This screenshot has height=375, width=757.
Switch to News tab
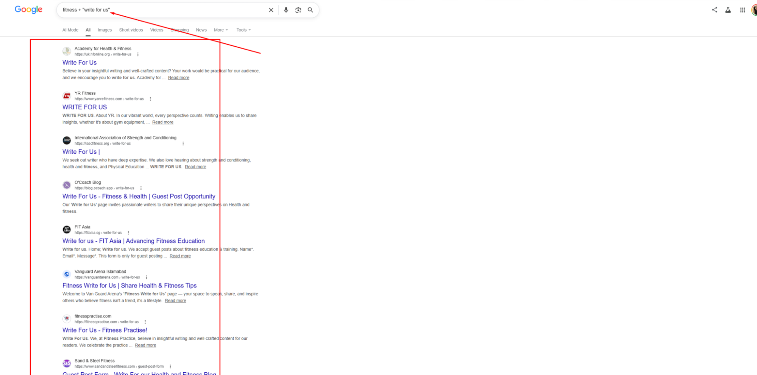tap(201, 30)
